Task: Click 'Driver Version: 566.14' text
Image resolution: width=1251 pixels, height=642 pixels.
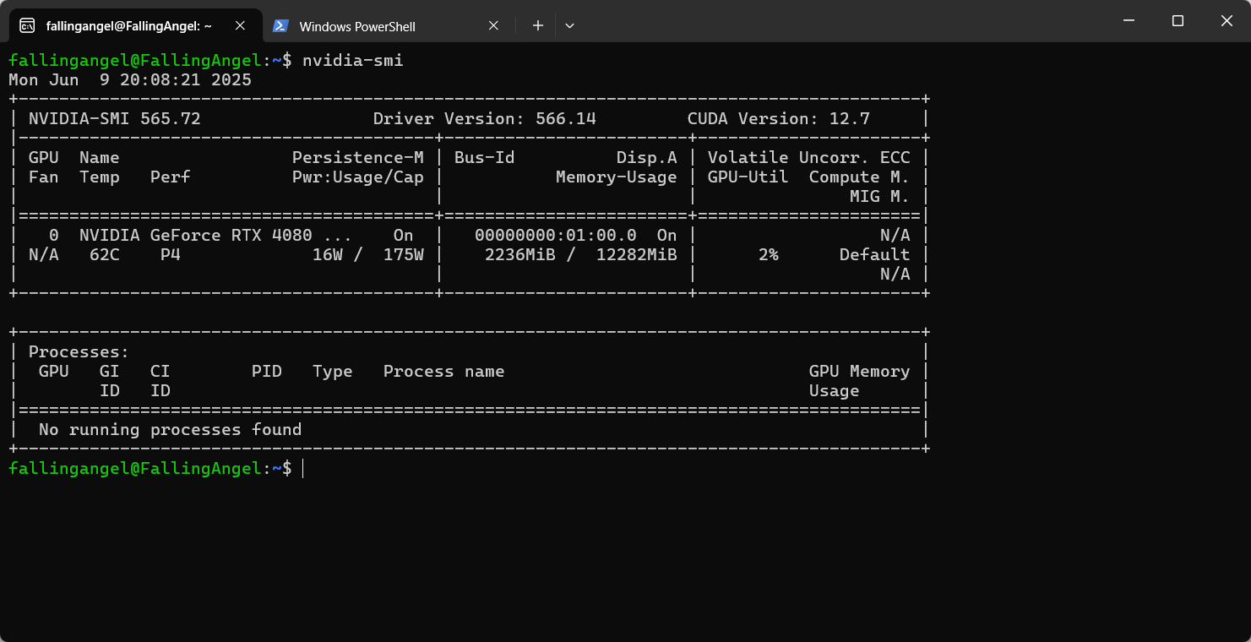Action: [485, 119]
